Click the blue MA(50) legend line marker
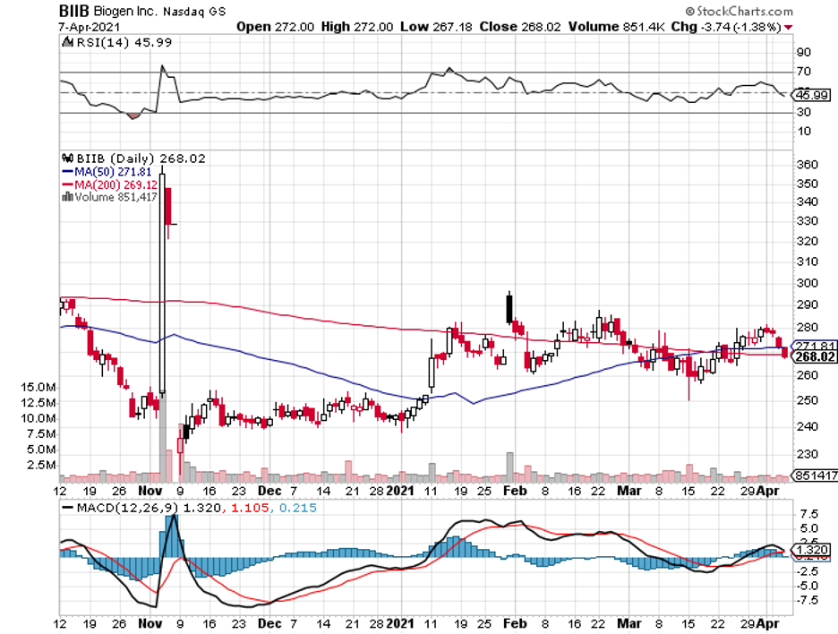Viewport: 838px width, 634px height. [x=65, y=171]
